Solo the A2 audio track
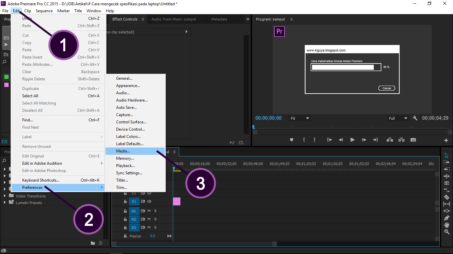Screen dimensions: 453x254 point(155,219)
